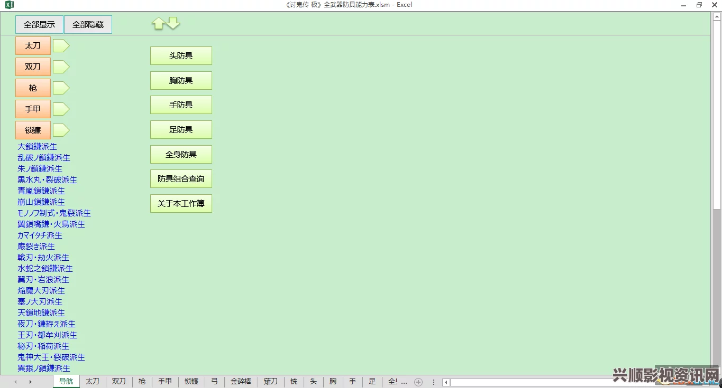Image resolution: width=722 pixels, height=388 pixels.
Task: Follow the 異銀ノ鎖鎌派生 link
Action: (44, 368)
